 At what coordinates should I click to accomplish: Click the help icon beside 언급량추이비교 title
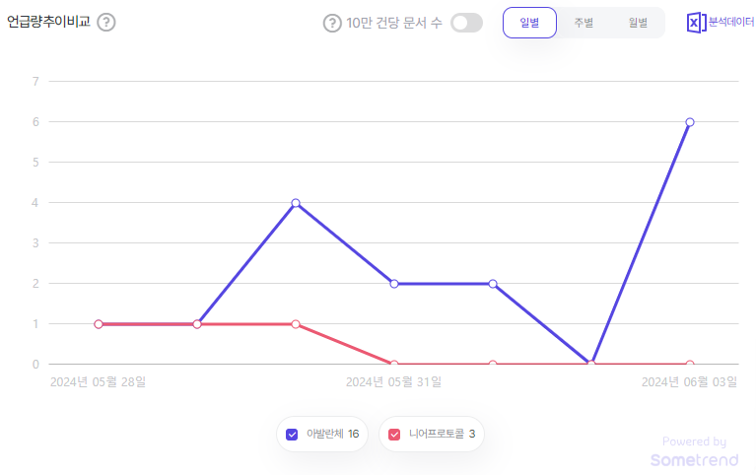tap(106, 23)
